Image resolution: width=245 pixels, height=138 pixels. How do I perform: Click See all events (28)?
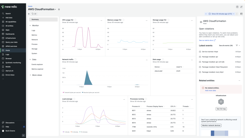[226, 46]
